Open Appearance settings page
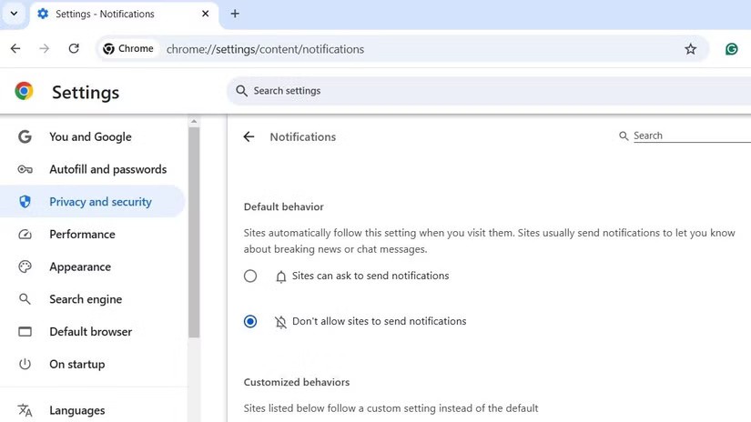This screenshot has width=751, height=422. pyautogui.click(x=80, y=266)
